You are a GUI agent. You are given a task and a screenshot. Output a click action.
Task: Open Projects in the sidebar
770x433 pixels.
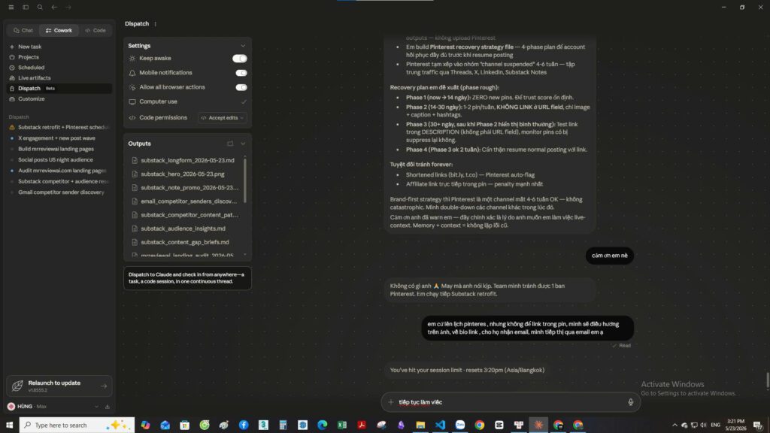(x=59, y=57)
